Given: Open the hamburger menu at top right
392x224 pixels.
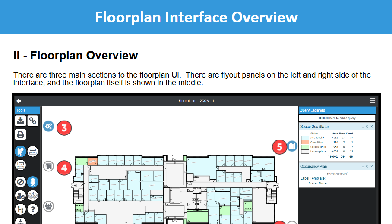Looking at the screenshot, I should tap(372, 100).
